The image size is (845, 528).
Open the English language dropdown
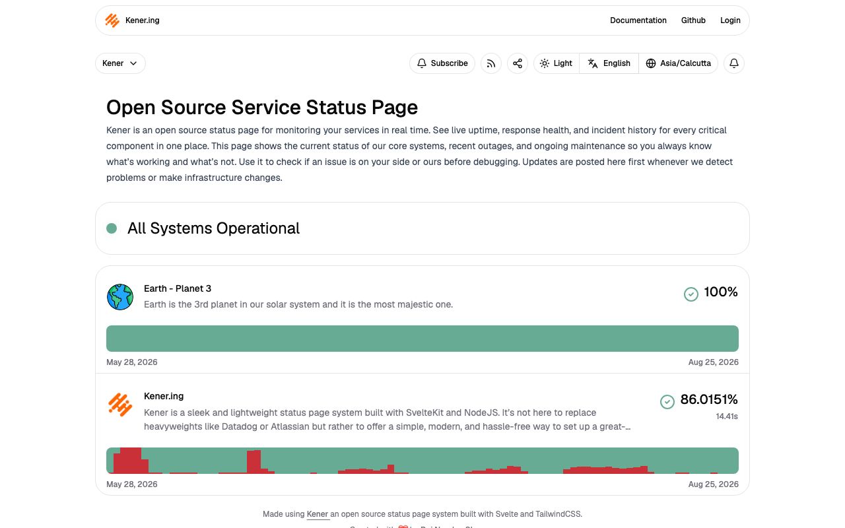pos(609,63)
